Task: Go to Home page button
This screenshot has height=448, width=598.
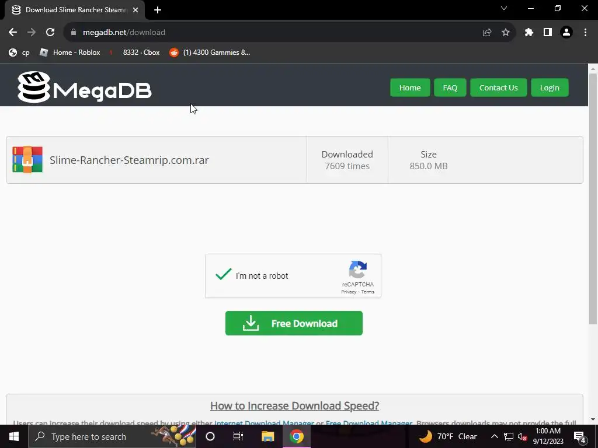Action: point(410,87)
